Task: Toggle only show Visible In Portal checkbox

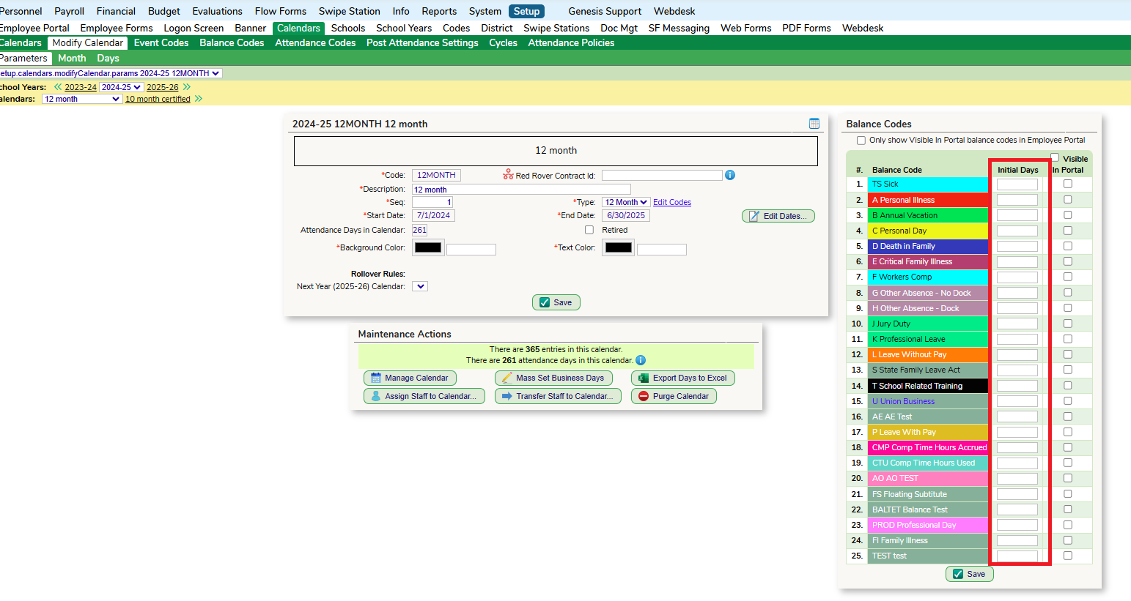Action: click(x=861, y=141)
